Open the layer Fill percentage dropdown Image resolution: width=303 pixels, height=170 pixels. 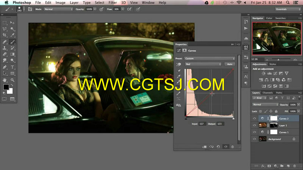(x=299, y=111)
